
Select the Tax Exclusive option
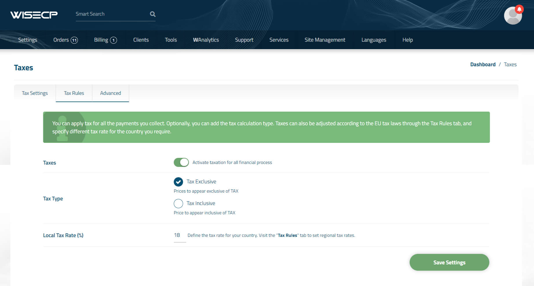178,182
